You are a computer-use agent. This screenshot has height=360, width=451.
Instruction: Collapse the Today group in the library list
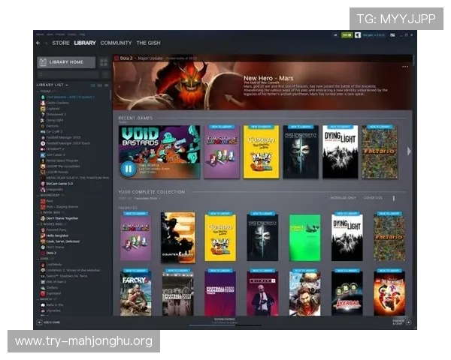tap(38, 91)
